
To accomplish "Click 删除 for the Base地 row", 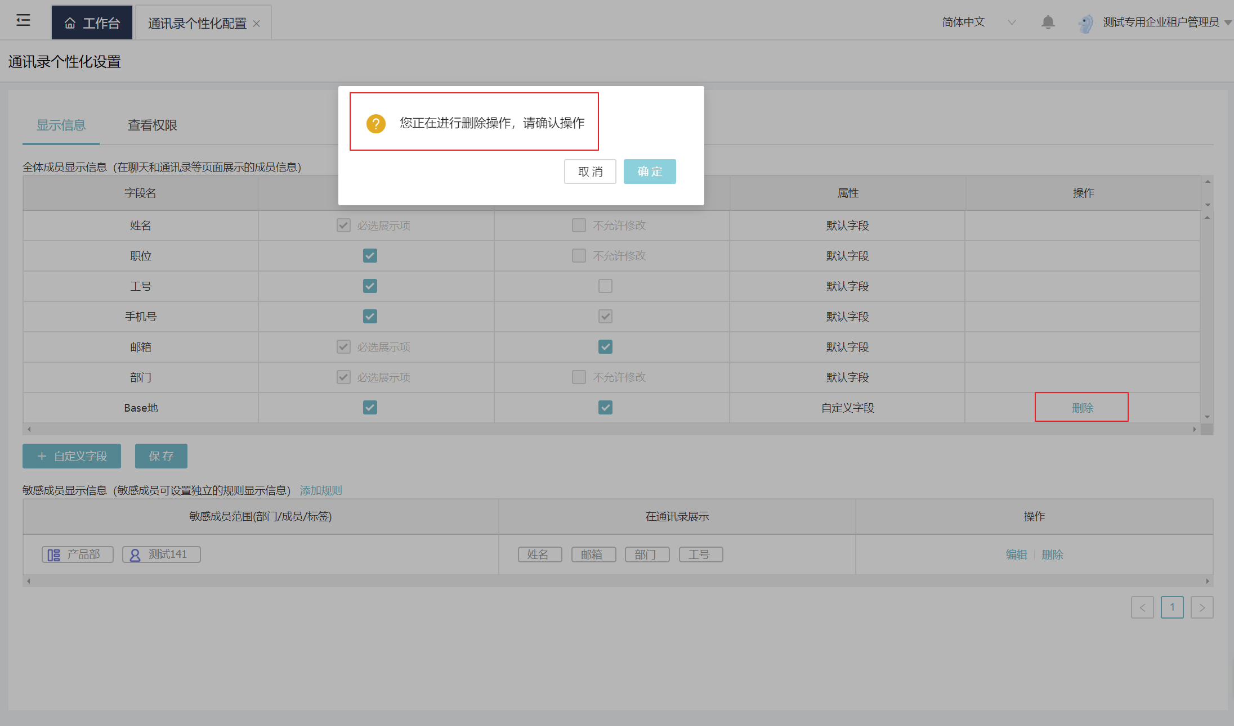I will click(1082, 408).
